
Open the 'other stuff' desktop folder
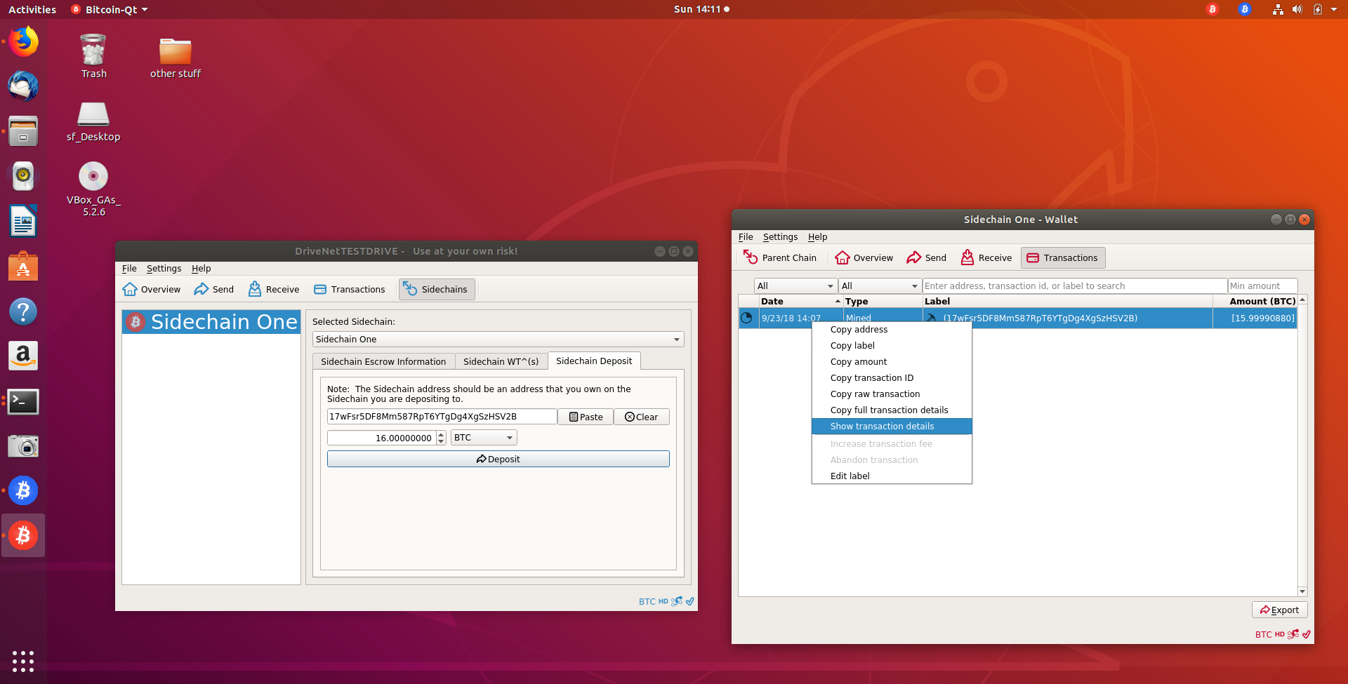click(x=176, y=58)
